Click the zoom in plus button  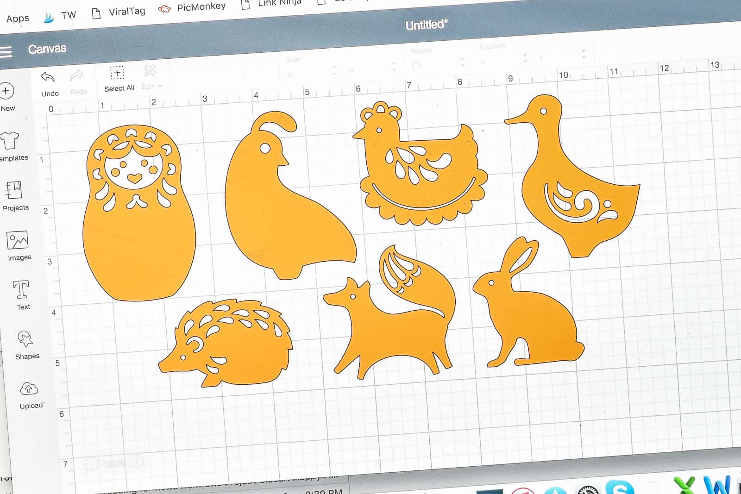(137, 461)
